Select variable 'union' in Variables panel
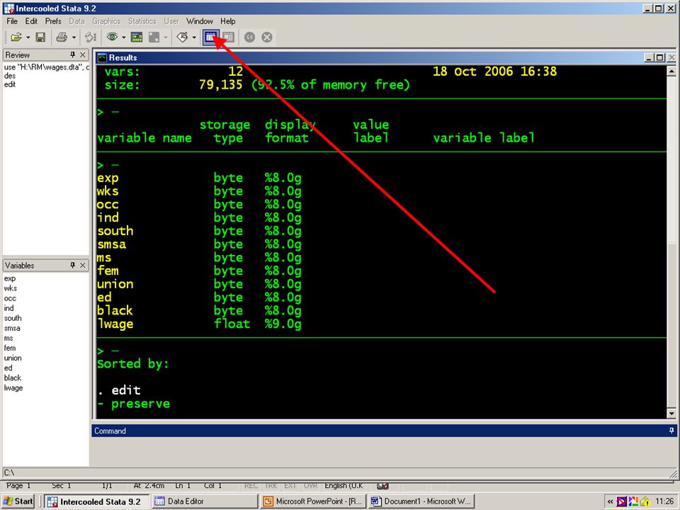The width and height of the screenshot is (680, 510). (13, 358)
